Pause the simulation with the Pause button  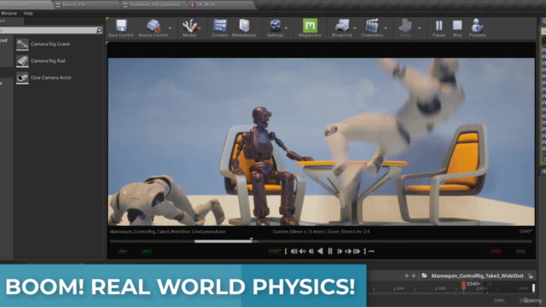click(439, 28)
